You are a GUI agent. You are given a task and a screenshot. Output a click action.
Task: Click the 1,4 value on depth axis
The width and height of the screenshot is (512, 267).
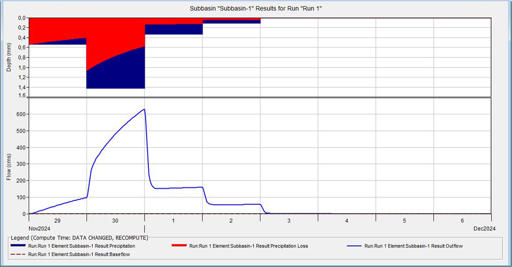[x=23, y=88]
